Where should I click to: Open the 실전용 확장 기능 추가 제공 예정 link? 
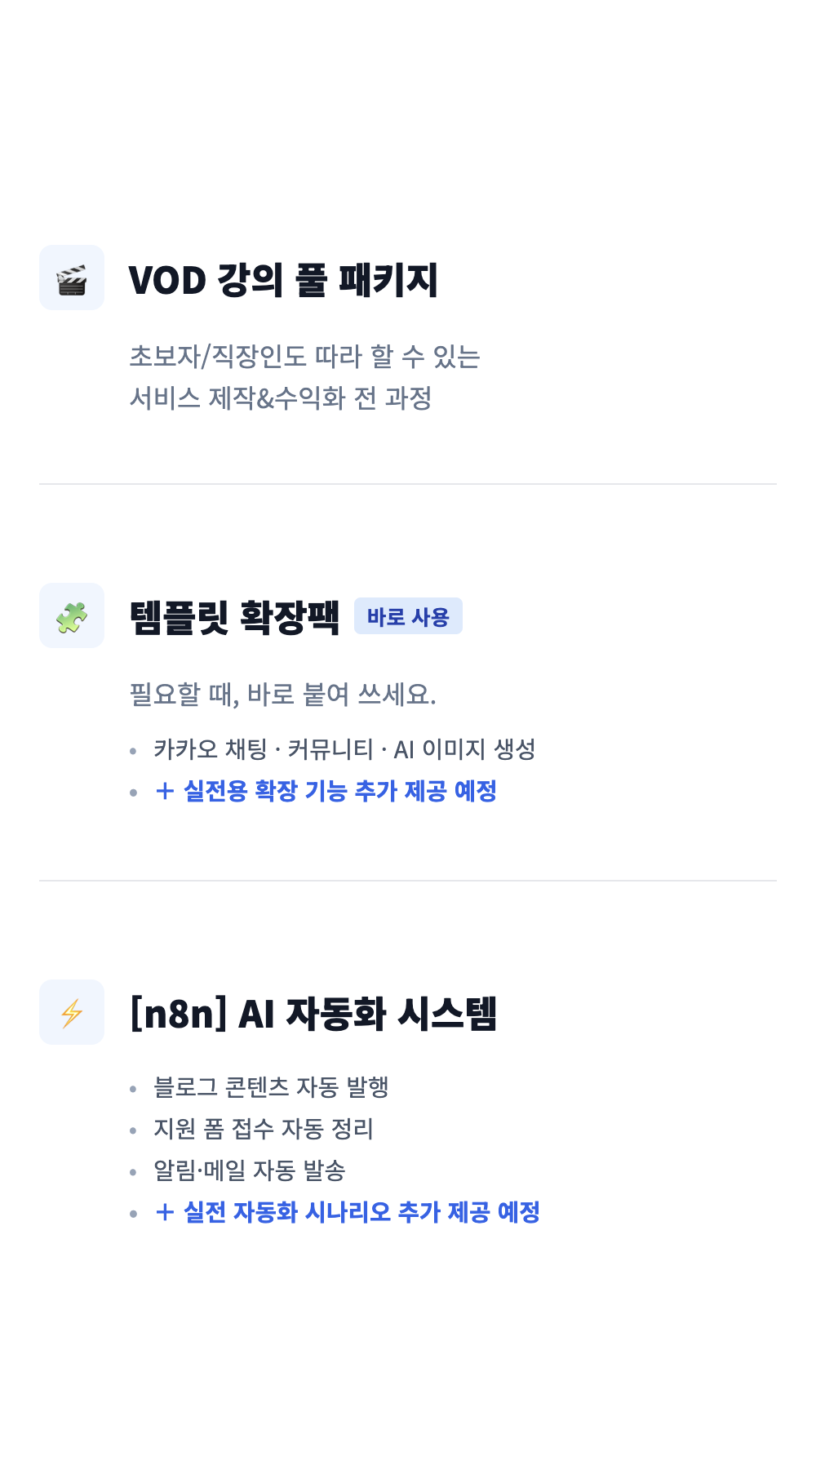[339, 791]
